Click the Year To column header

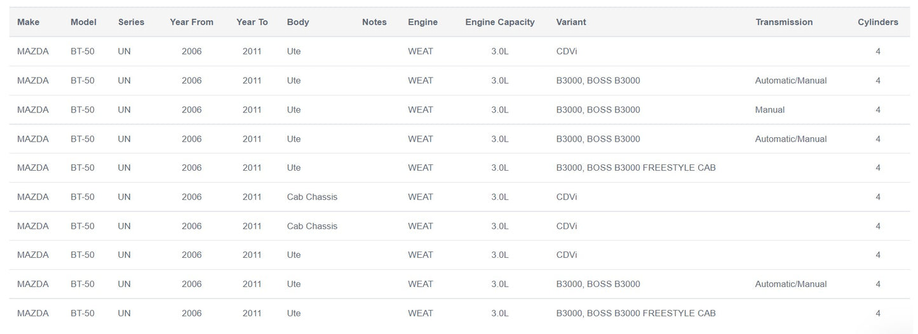[252, 22]
